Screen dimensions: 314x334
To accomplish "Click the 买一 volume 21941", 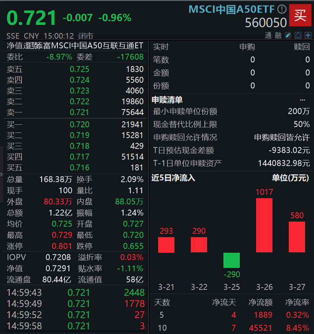I will point(133,124).
